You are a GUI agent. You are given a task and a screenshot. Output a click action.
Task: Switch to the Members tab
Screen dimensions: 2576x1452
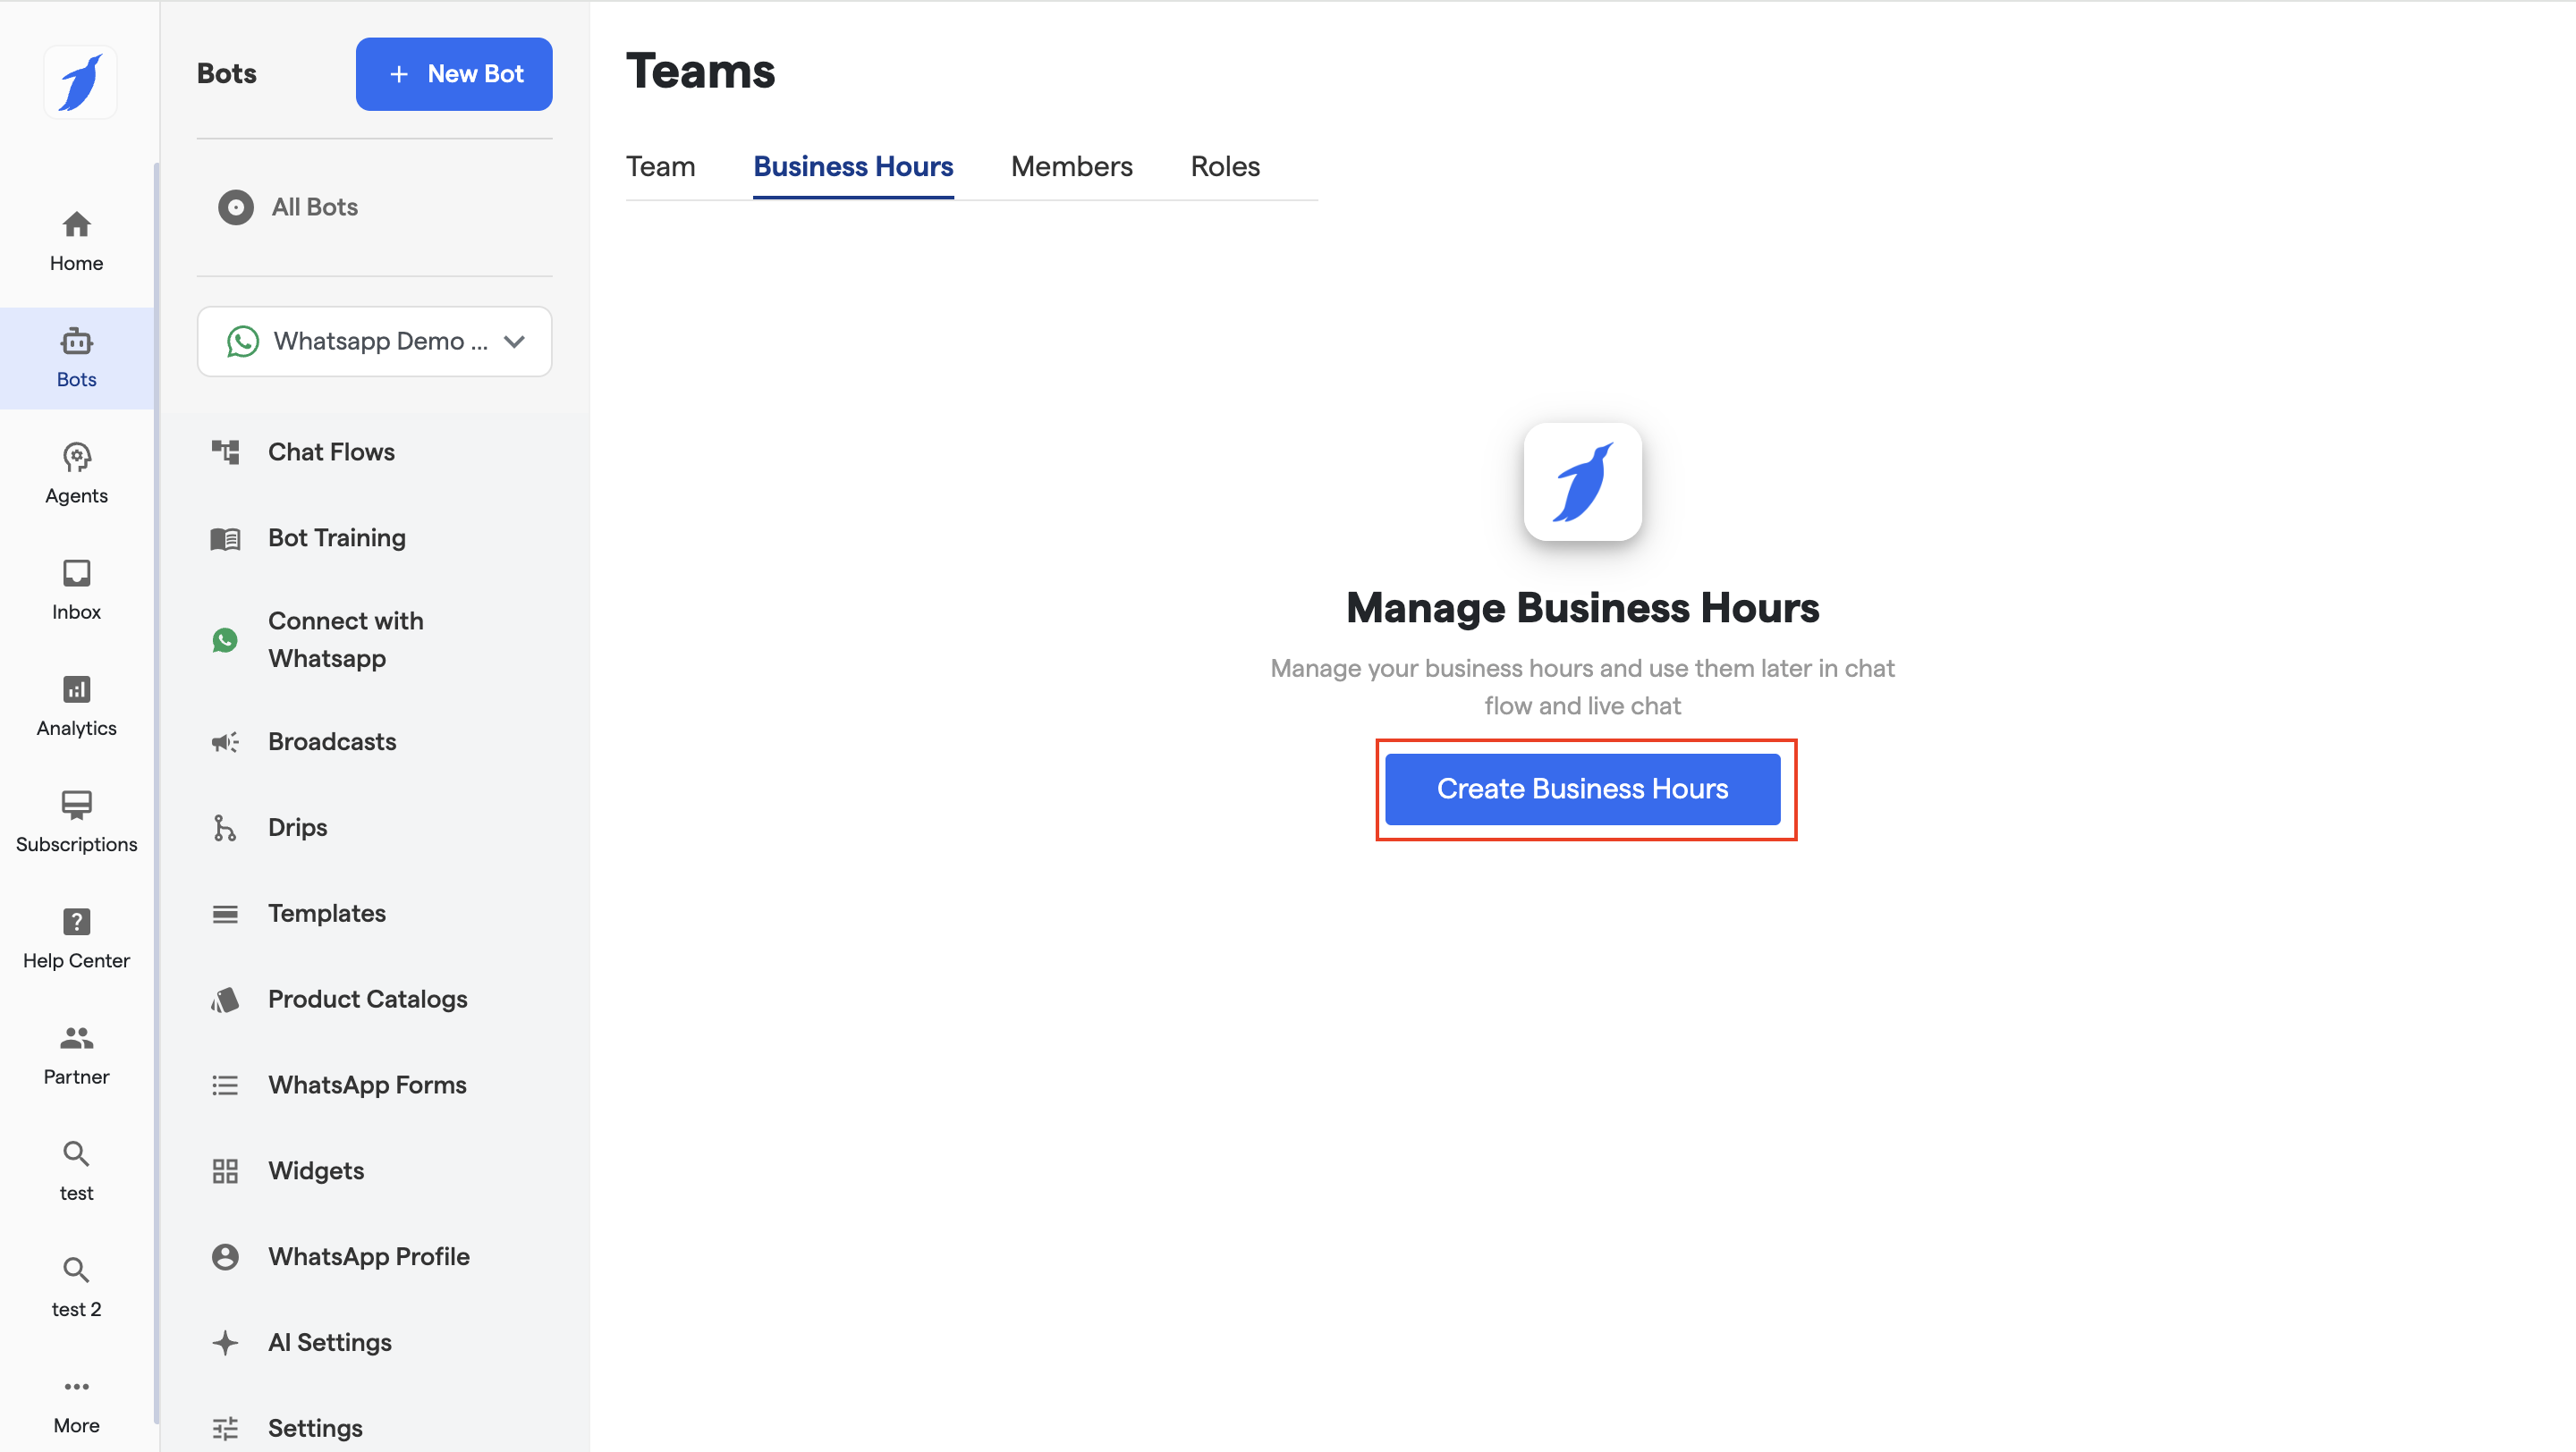point(1071,166)
